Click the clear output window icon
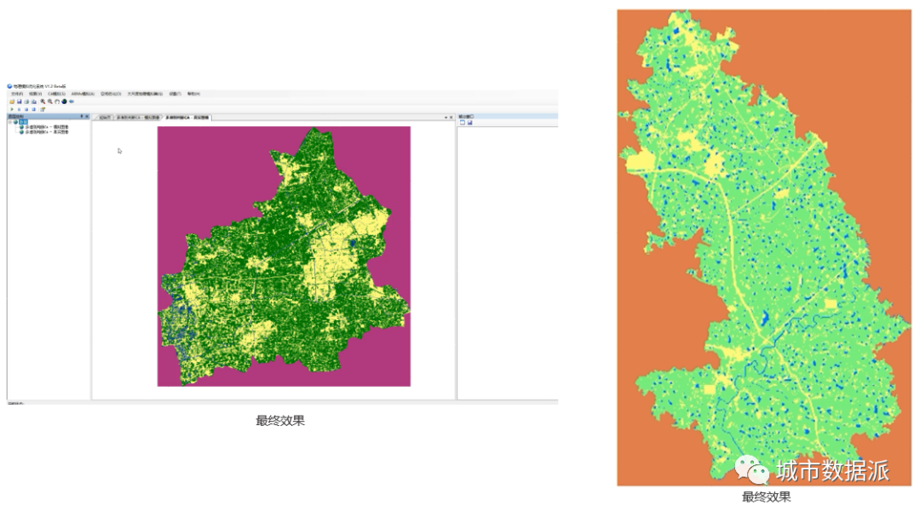Viewport: 920px width, 512px height. click(463, 123)
